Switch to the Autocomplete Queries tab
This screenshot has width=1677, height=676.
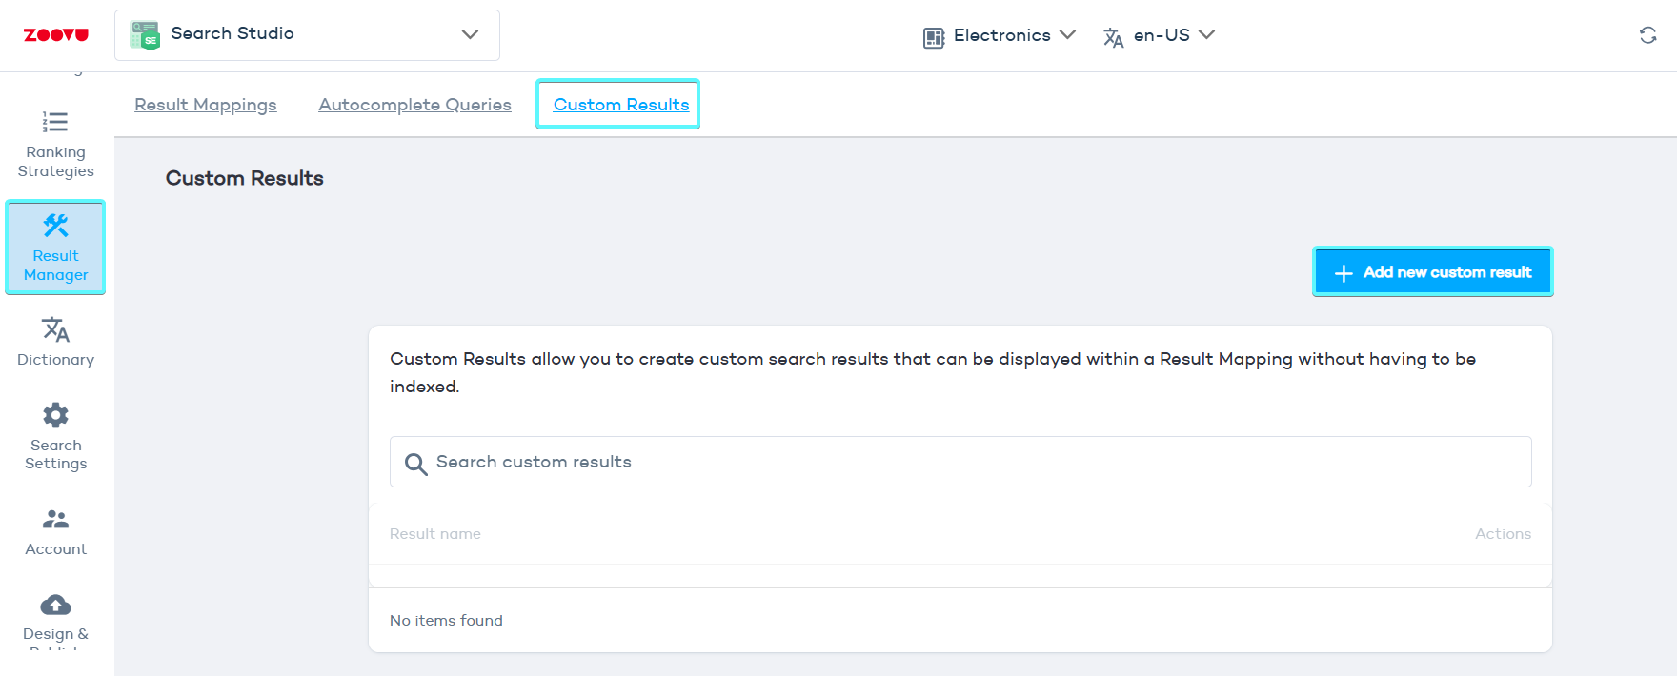(414, 105)
